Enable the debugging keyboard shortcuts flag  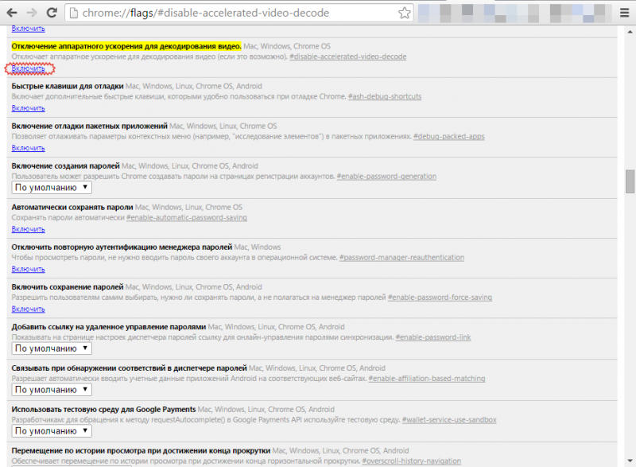coord(29,108)
